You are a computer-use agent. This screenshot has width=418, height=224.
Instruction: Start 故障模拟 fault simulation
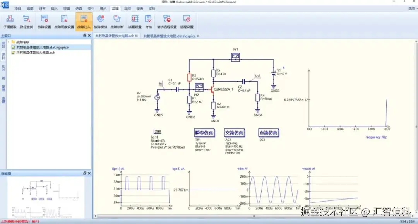[x=101, y=22]
